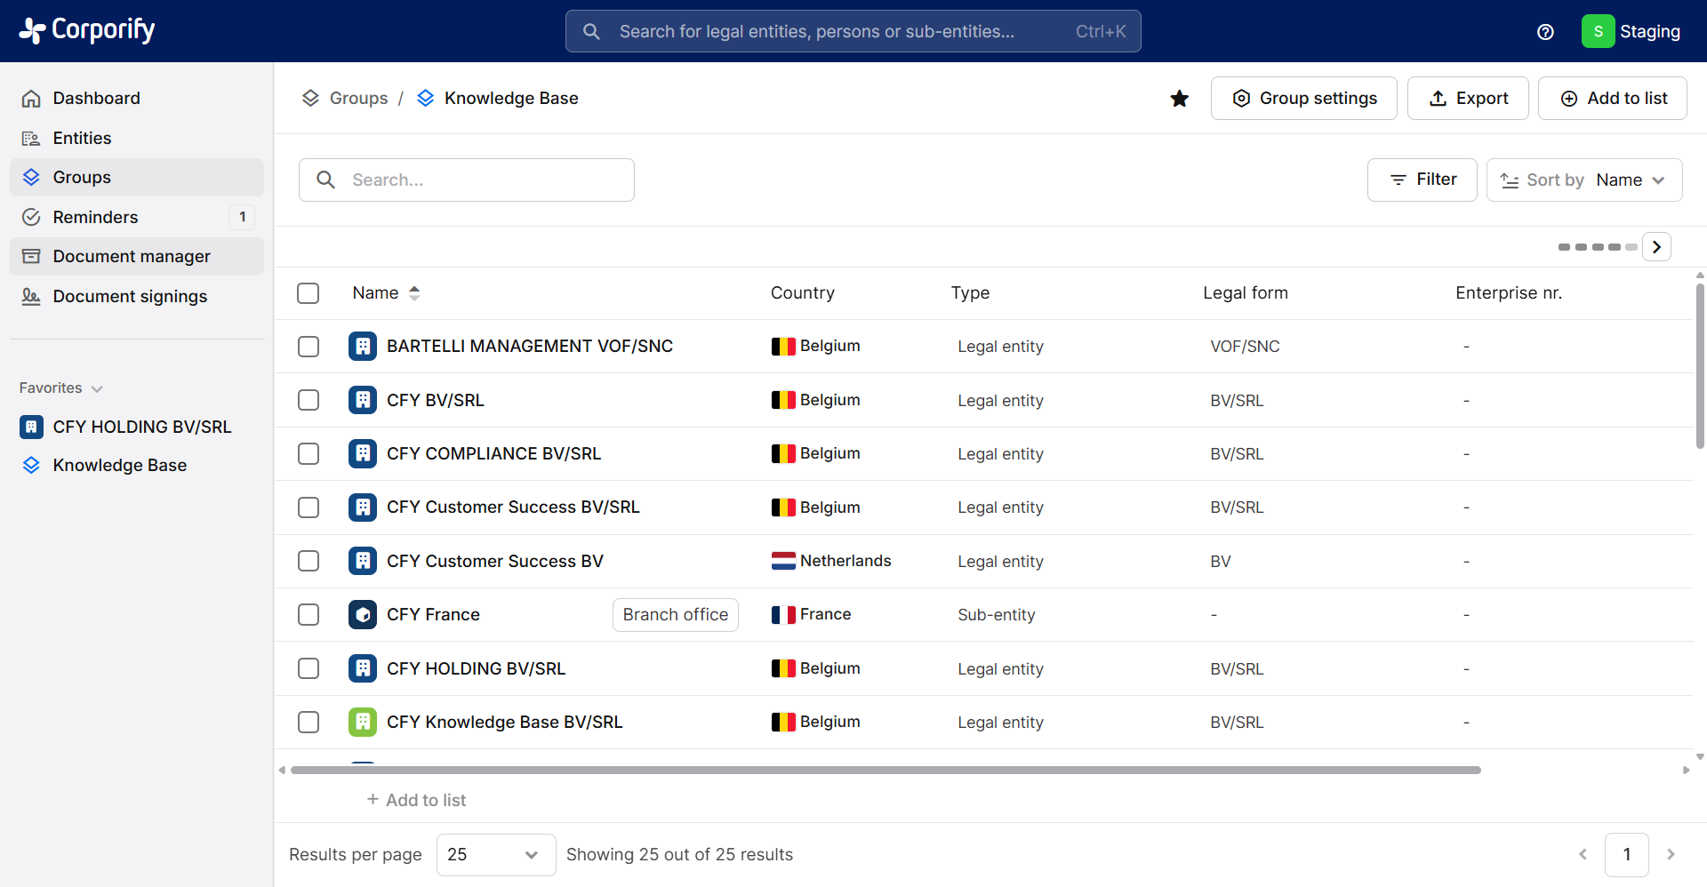Go to Reminders in sidebar
Screen dimensions: 1707x887
[x=95, y=217]
